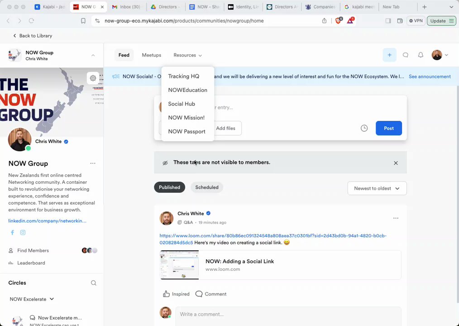Select the Published filter
459x326 pixels.
[169, 187]
